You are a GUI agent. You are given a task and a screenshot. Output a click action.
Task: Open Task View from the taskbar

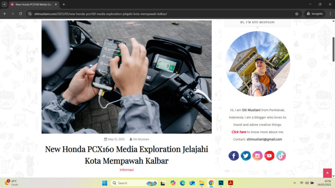point(163,183)
